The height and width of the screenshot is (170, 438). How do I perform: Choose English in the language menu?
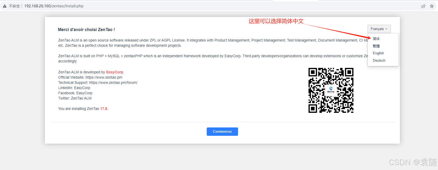pyautogui.click(x=378, y=53)
